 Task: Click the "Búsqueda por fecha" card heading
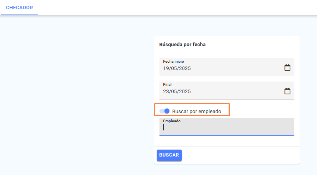point(183,45)
